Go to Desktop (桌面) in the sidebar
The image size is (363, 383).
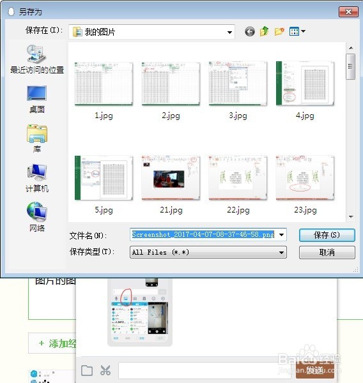pos(36,100)
